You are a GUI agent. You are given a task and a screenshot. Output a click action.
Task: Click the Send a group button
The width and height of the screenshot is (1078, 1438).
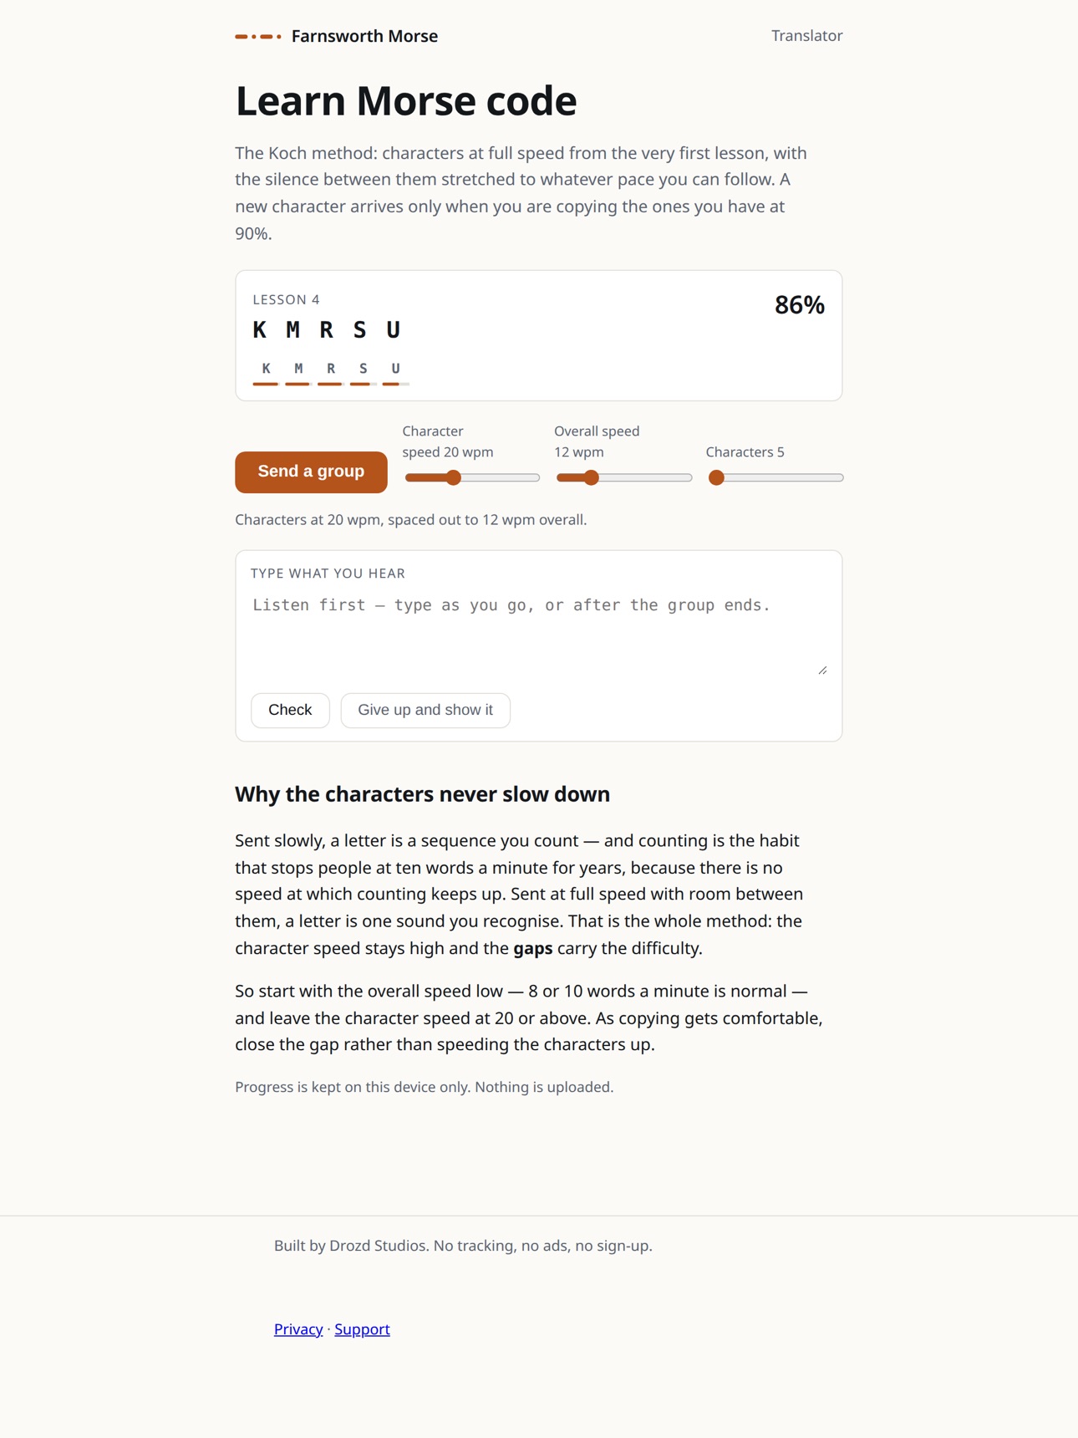pyautogui.click(x=311, y=472)
